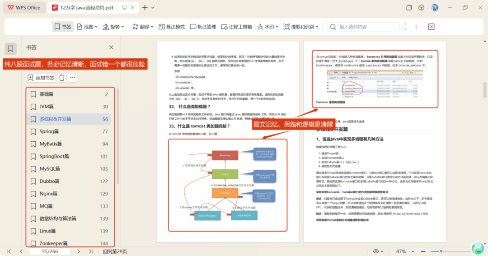Viewport: 488px width, 256px height.
Task: Open the 47% zoom level dropdown
Action: coord(404,251)
